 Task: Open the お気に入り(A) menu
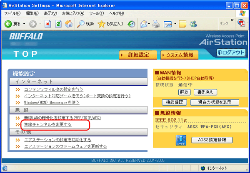73,14
